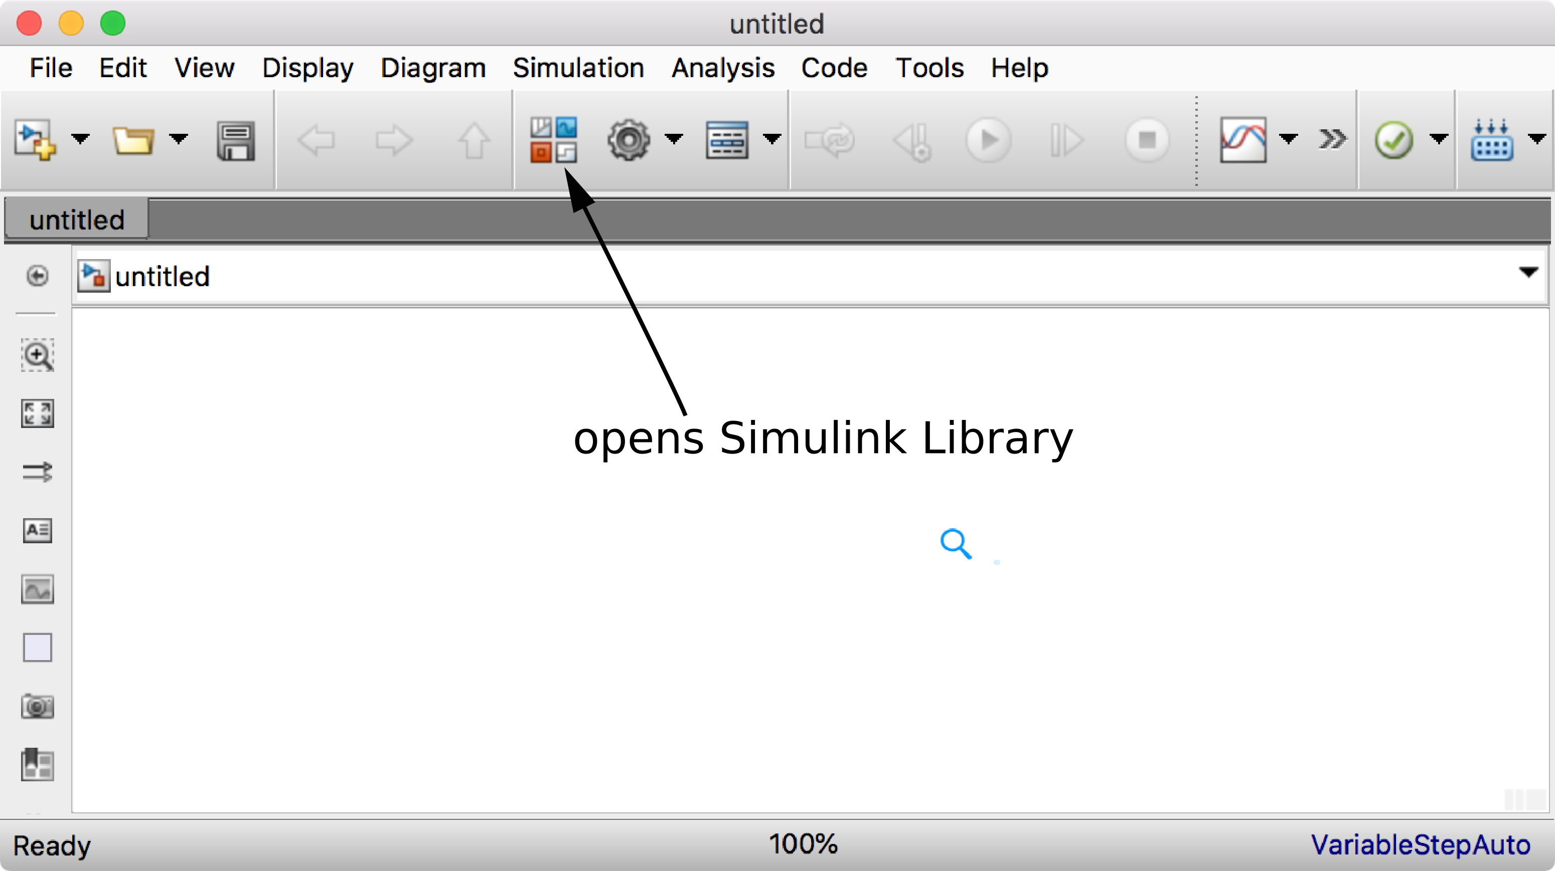This screenshot has width=1555, height=871.
Task: Click the Step Back button
Action: tap(912, 141)
